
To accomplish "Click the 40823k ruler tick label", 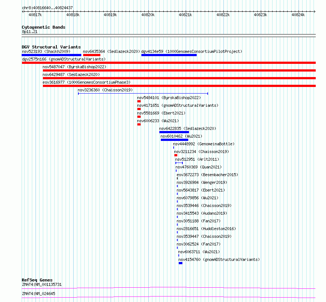I will [260, 15].
